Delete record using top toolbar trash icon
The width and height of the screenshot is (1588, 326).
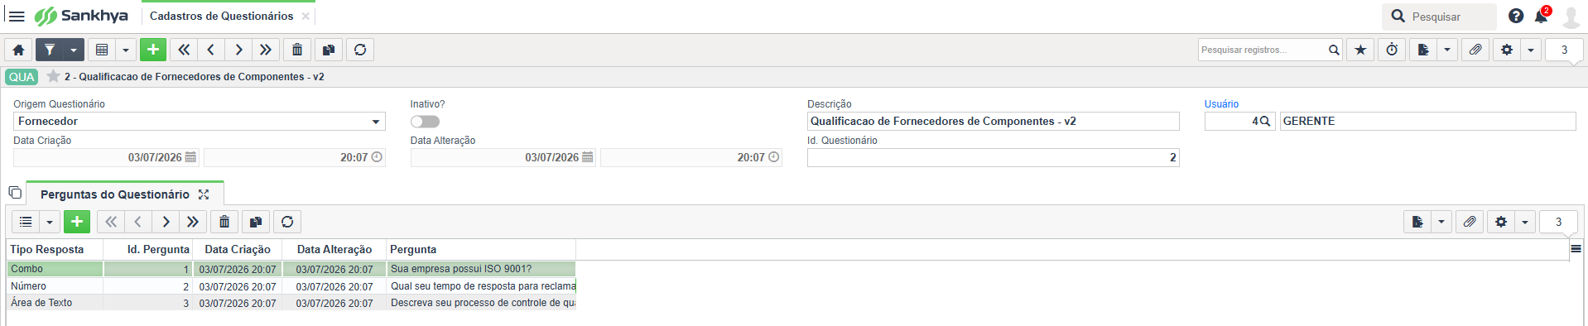pos(297,50)
